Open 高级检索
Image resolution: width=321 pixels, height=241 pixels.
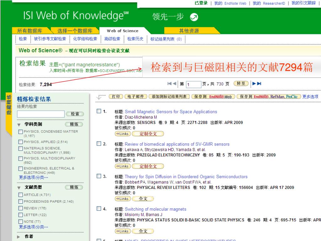pyautogui.click(x=112, y=39)
